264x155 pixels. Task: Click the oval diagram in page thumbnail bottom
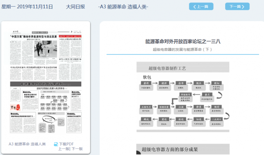click(x=49, y=120)
